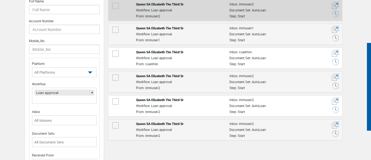Open the cuadmin inbox item in new window
The width and height of the screenshot is (371, 160).
[x=335, y=53]
